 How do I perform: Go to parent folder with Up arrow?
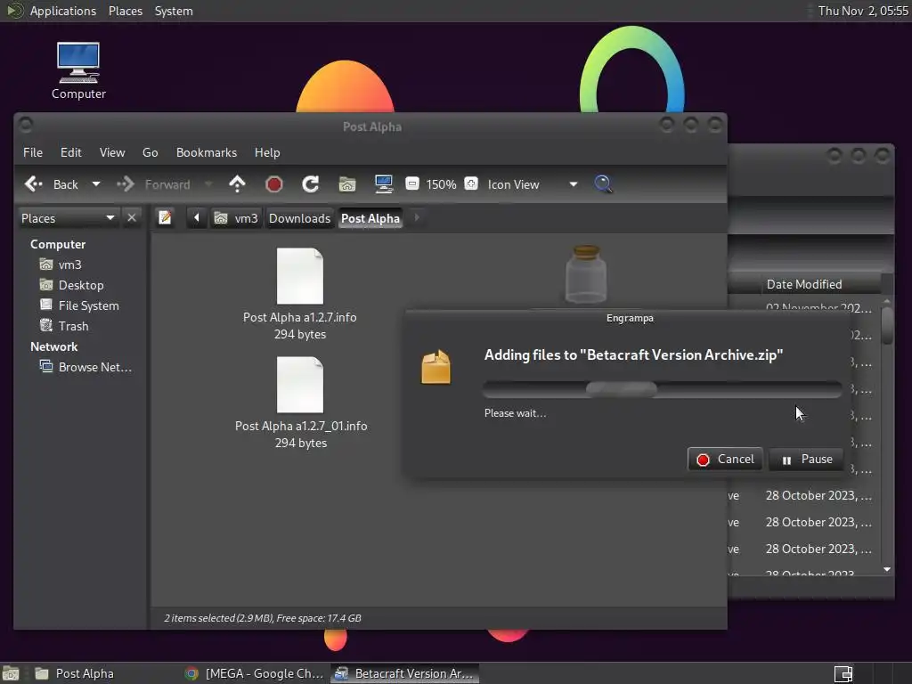point(237,184)
